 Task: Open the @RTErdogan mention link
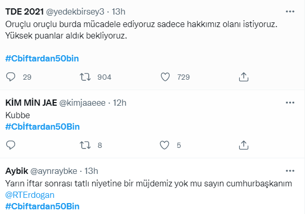tap(30, 195)
